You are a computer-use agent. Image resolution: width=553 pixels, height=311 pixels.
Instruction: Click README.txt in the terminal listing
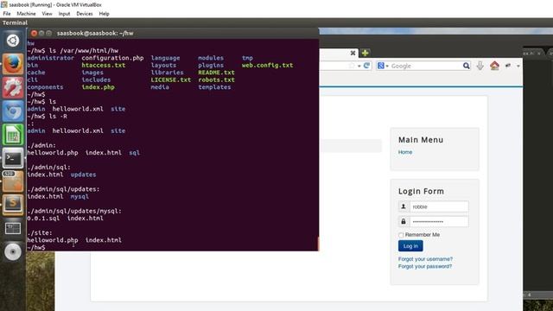pyautogui.click(x=216, y=73)
